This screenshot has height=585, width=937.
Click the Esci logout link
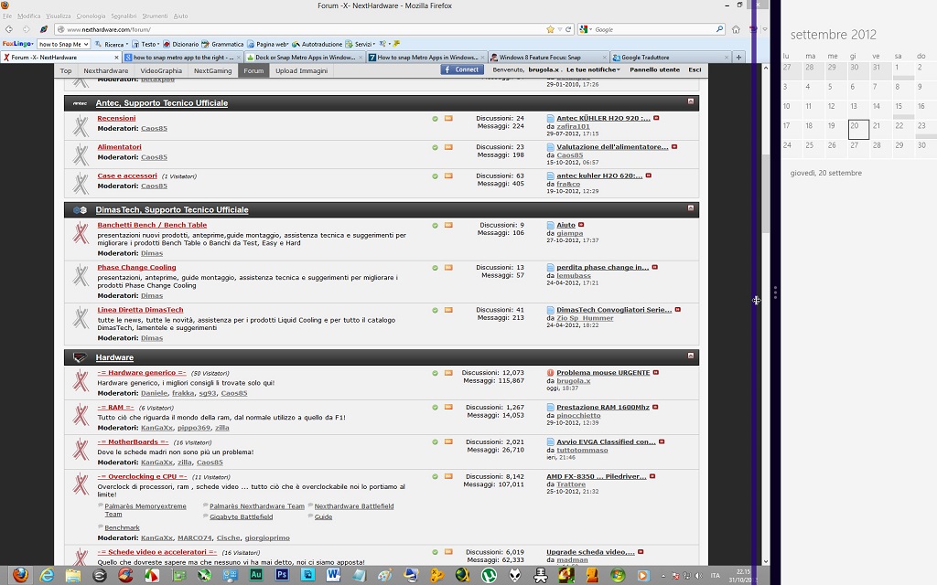point(695,69)
